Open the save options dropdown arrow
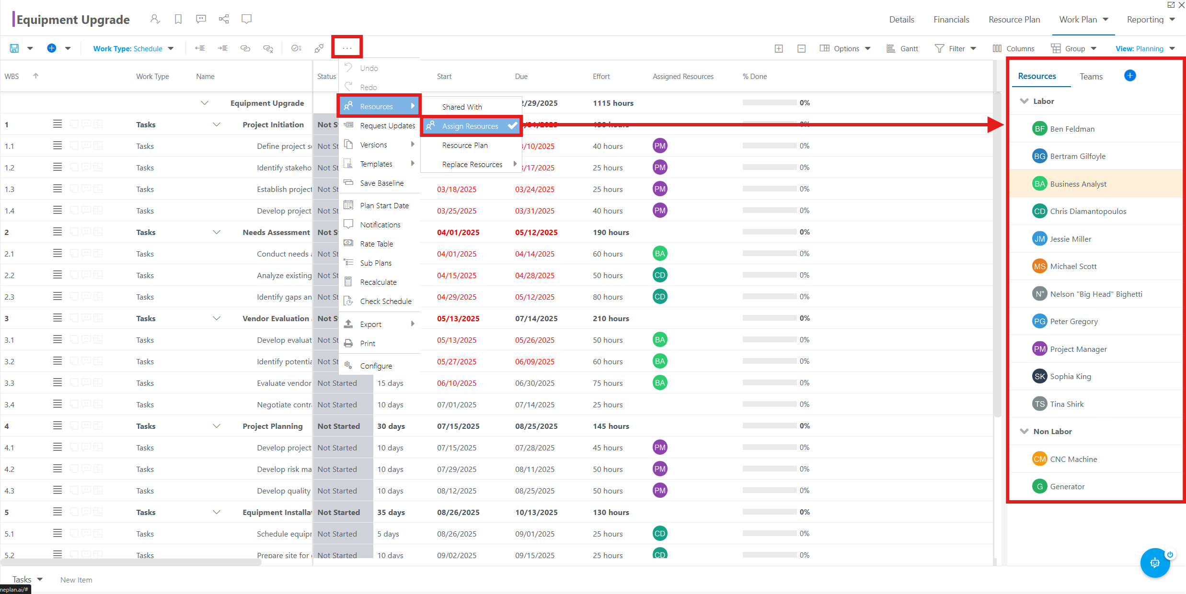 point(30,48)
